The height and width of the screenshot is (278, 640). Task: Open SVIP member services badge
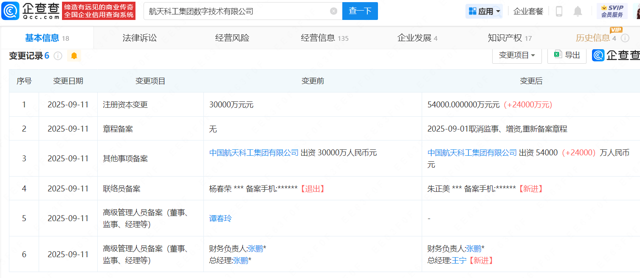tap(612, 11)
